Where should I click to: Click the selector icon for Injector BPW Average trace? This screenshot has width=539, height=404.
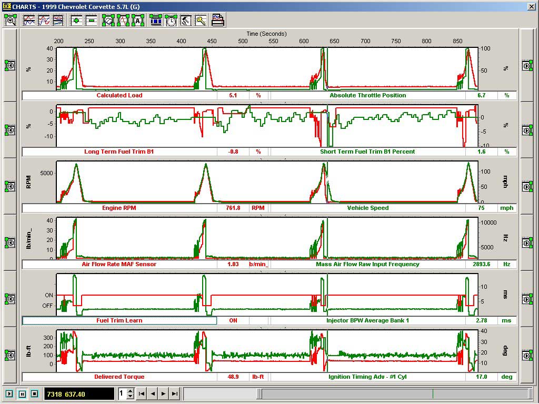(527, 299)
